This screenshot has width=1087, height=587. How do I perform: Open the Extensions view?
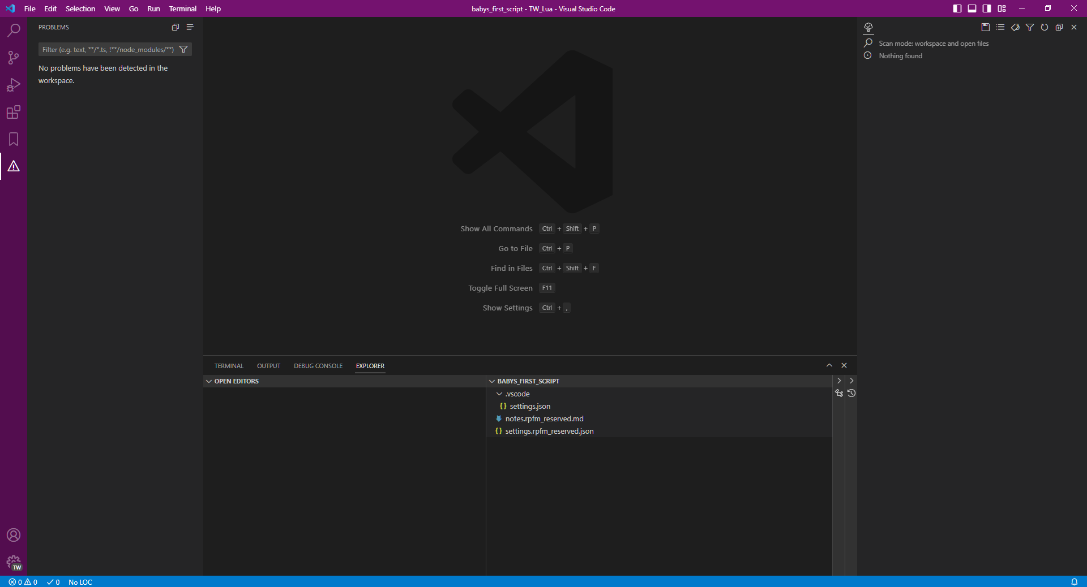(14, 112)
